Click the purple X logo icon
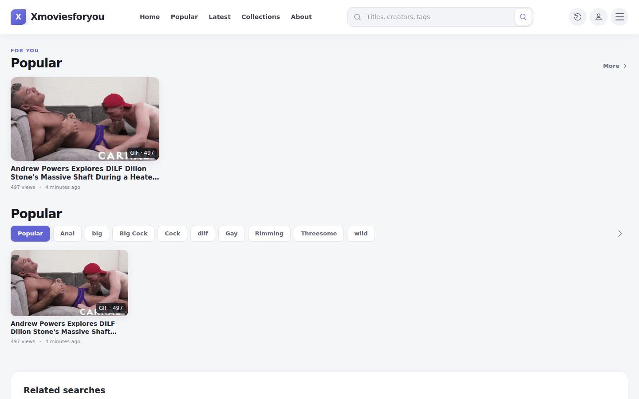The image size is (639, 399). point(18,17)
